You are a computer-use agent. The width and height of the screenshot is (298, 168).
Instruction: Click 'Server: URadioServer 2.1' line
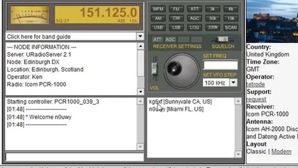coord(39,55)
